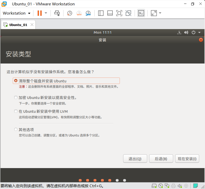Click the 后退(B) button

tap(161, 159)
